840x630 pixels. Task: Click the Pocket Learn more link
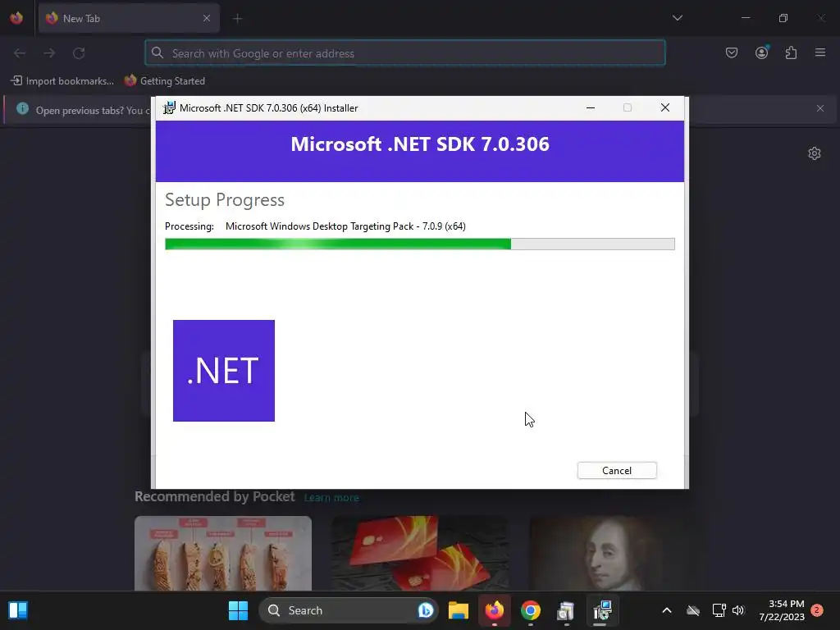331,498
